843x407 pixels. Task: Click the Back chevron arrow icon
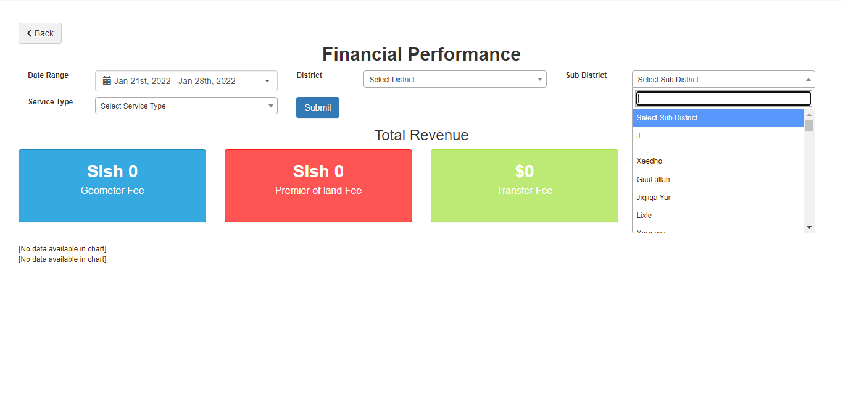click(29, 33)
